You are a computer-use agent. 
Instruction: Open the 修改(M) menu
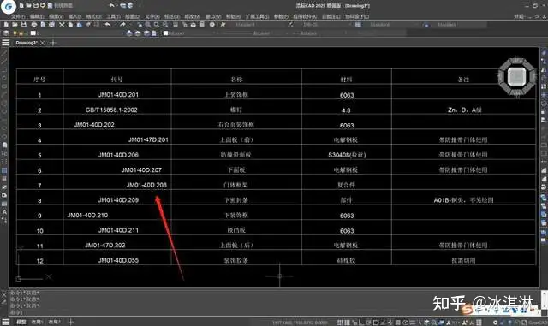[x=192, y=16]
